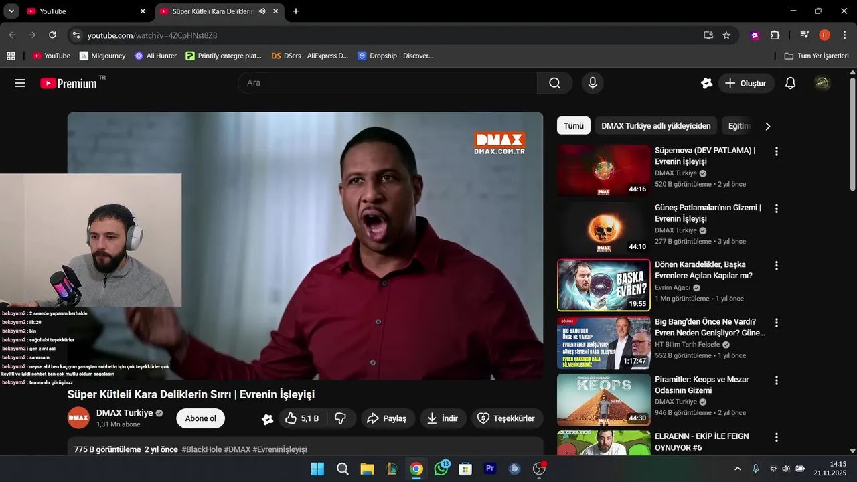857x482 pixels.
Task: Click the Paylaş share button
Action: click(388, 418)
